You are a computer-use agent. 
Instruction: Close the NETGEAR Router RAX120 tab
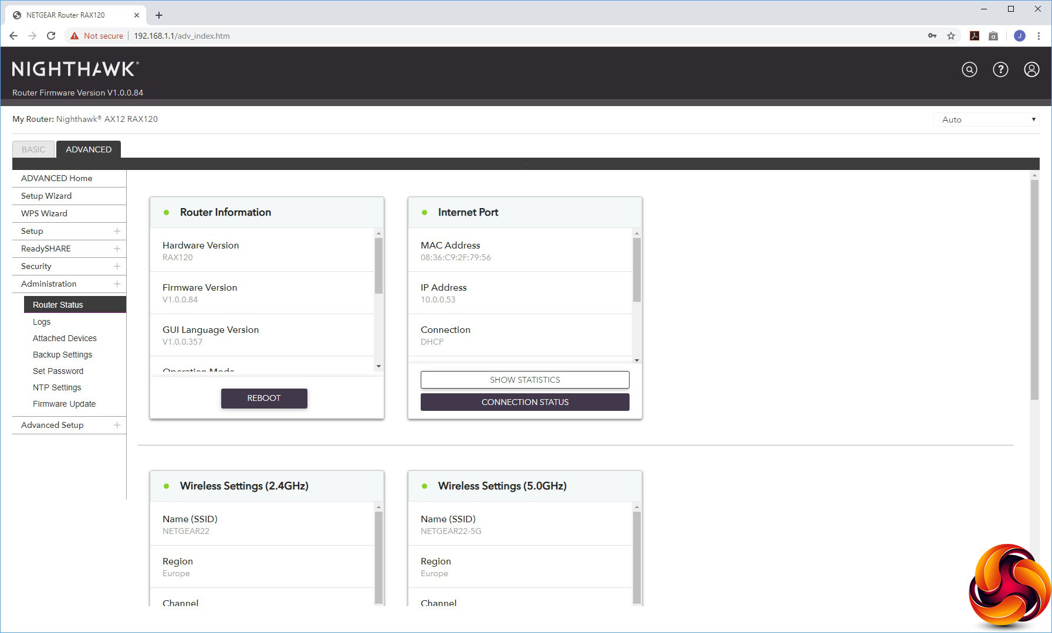click(x=137, y=15)
